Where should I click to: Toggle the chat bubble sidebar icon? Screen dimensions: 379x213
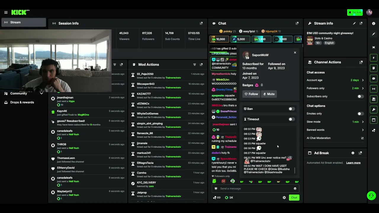coord(374,78)
